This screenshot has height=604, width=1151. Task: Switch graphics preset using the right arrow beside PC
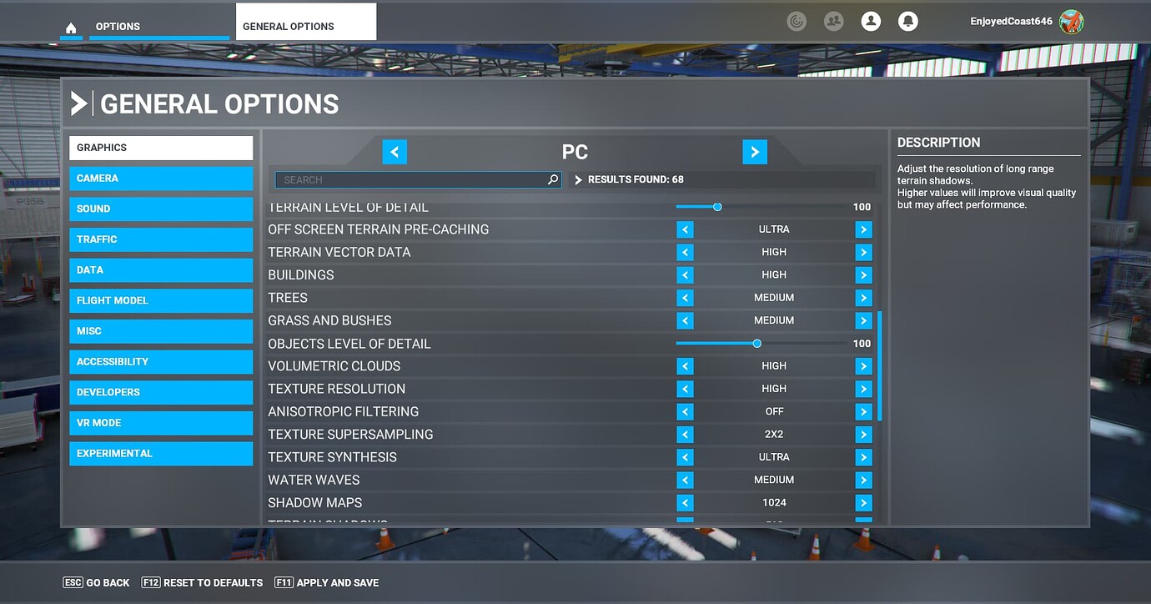point(755,152)
